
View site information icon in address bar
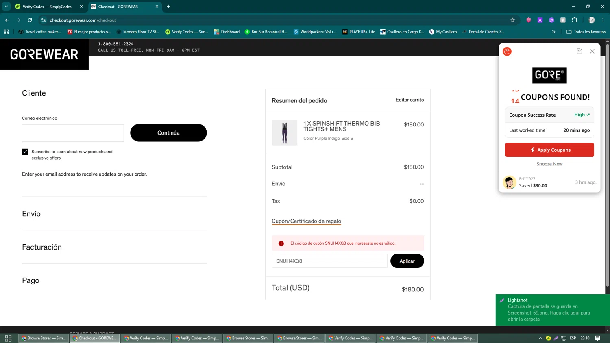coord(44,20)
